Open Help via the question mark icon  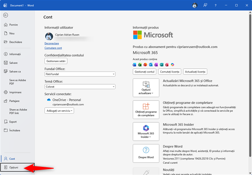215,5
